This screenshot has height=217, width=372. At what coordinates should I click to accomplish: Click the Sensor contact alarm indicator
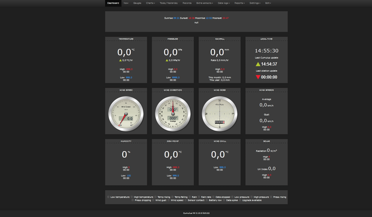[185, 200]
